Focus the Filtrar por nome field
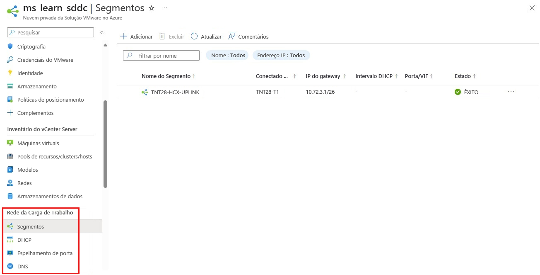This screenshot has width=540, height=275. (161, 56)
